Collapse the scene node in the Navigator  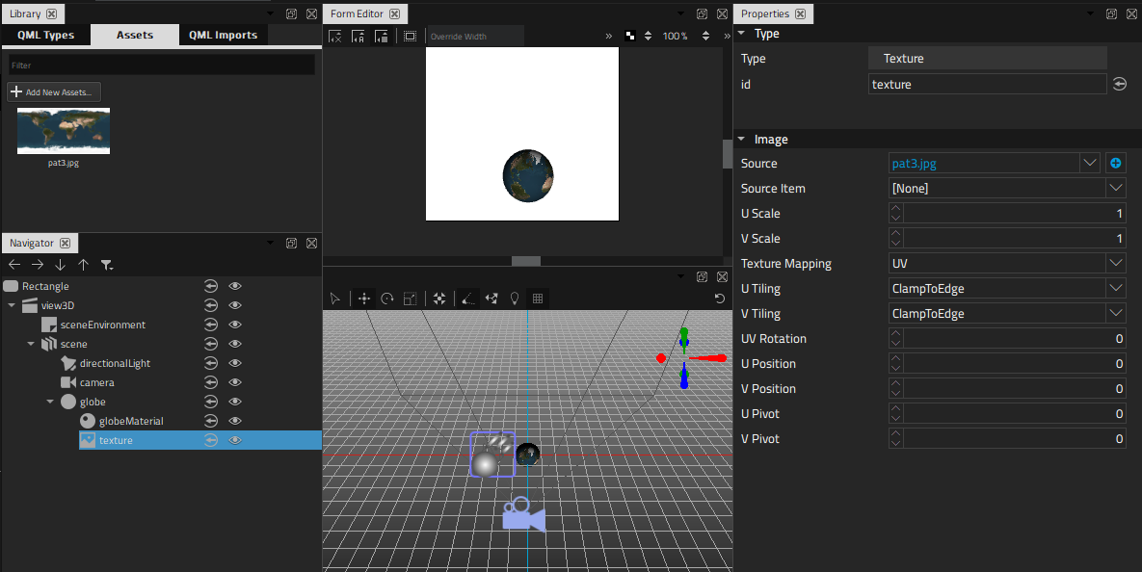[x=30, y=344]
